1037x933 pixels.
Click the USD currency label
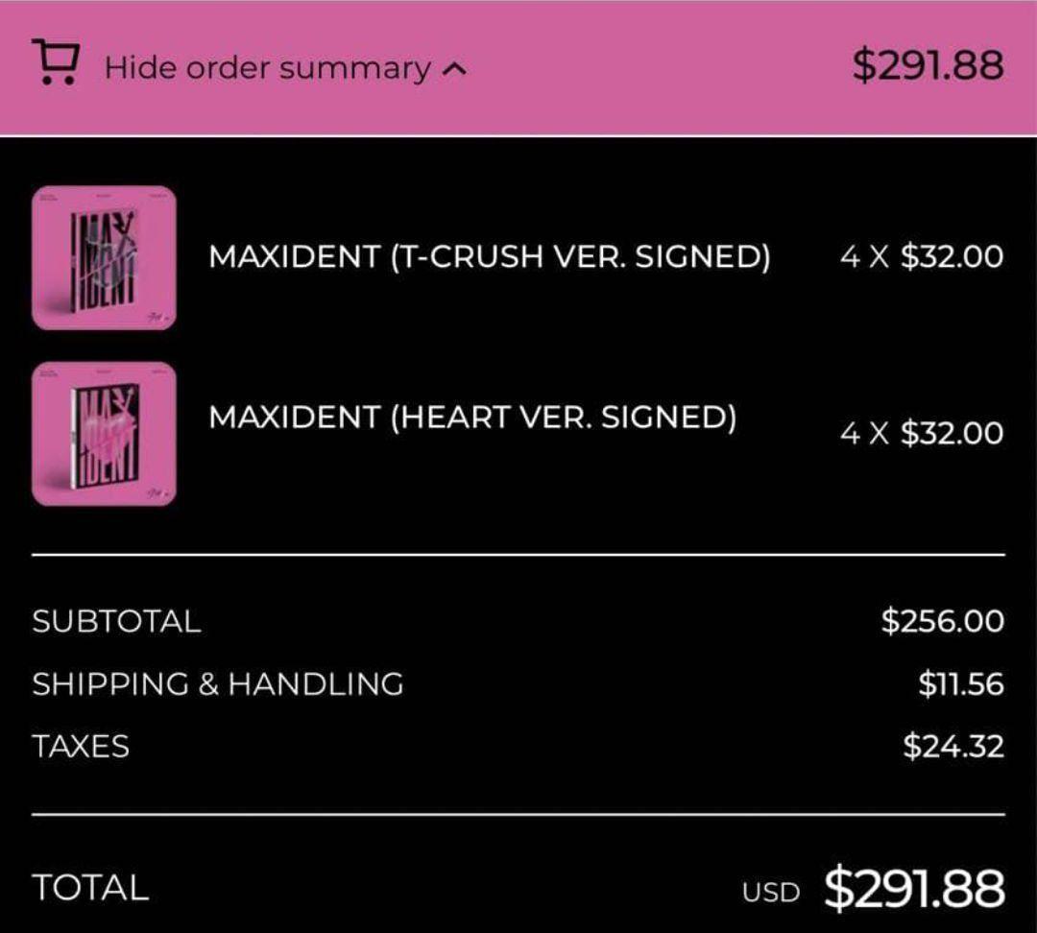click(x=770, y=893)
